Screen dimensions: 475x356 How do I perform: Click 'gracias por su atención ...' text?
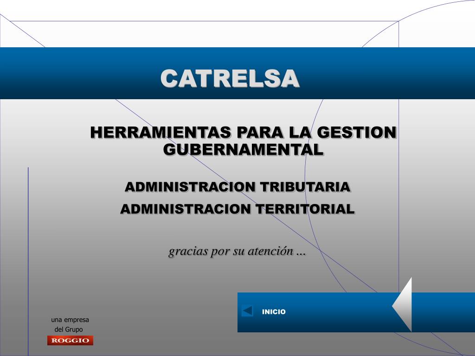237,252
